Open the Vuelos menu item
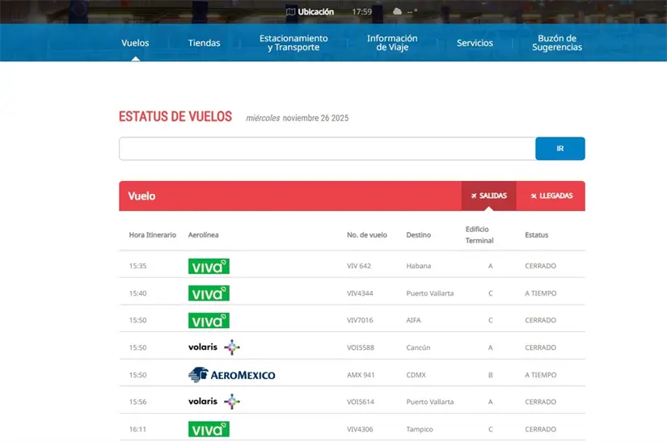The image size is (667, 442). click(135, 43)
